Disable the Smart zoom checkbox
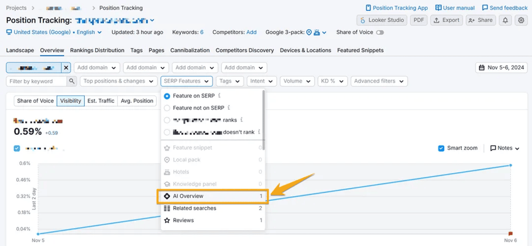 click(441, 148)
